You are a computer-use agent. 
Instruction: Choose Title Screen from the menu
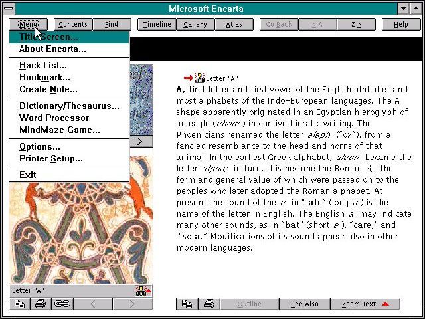(69, 37)
